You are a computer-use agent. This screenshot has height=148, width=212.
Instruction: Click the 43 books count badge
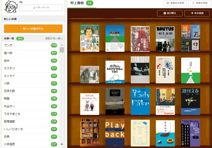click(90, 3)
